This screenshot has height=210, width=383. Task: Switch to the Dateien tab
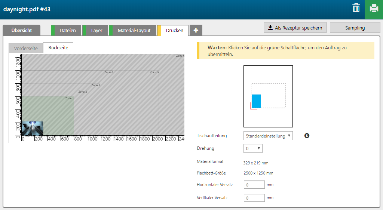67,31
